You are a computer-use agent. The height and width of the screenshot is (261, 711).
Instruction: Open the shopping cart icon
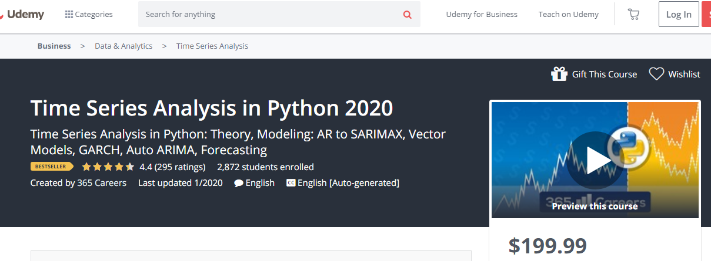(633, 14)
